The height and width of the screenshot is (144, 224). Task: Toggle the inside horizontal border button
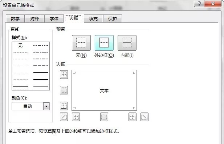64,90
